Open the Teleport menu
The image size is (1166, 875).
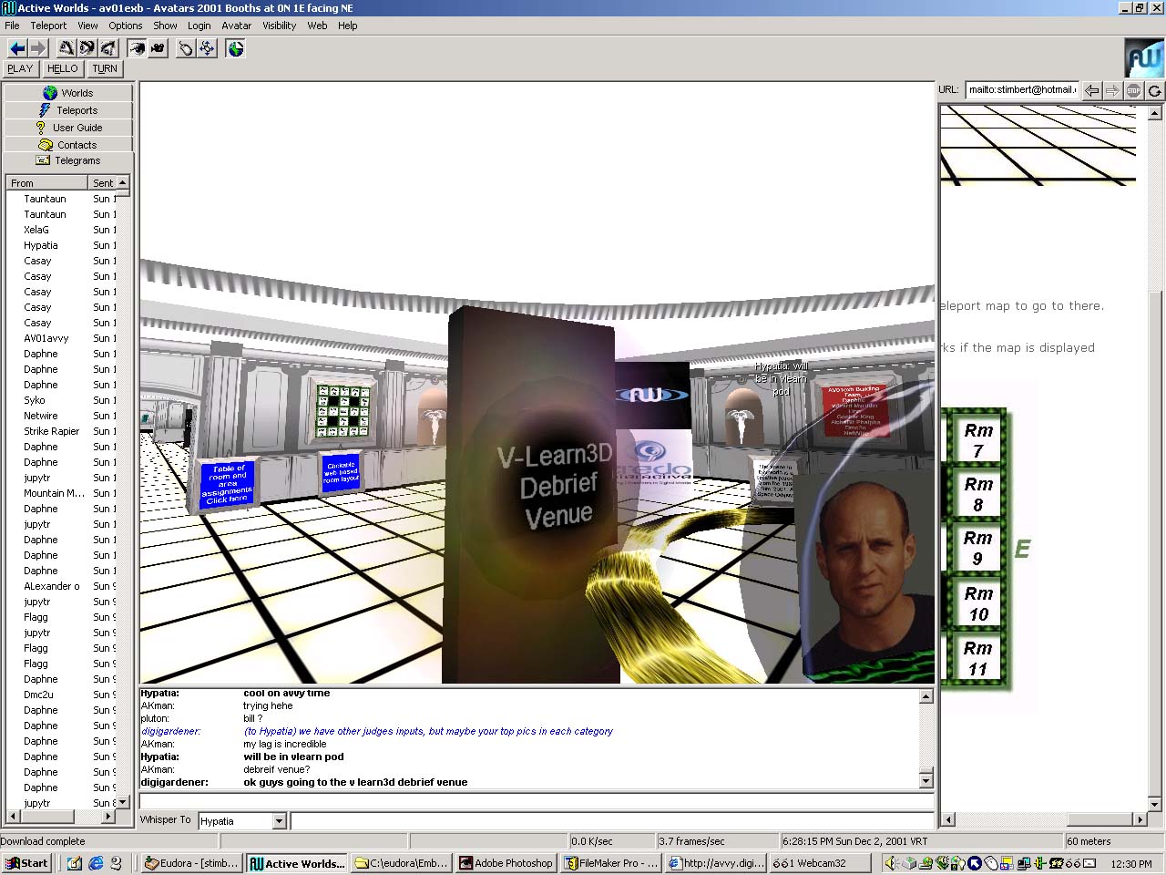pos(48,26)
